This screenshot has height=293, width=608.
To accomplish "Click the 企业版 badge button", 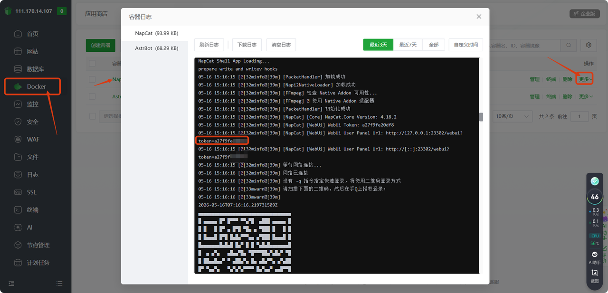I will point(584,14).
